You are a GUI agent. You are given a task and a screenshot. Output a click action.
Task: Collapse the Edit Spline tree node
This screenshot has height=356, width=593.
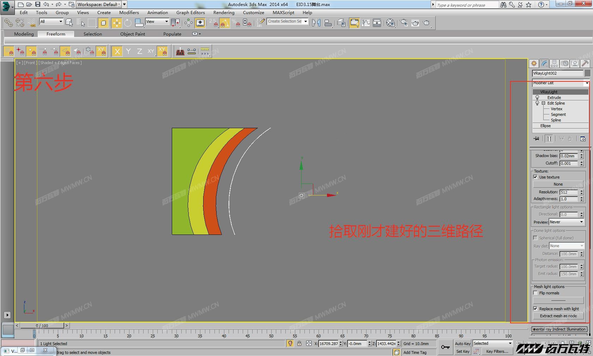pos(544,103)
